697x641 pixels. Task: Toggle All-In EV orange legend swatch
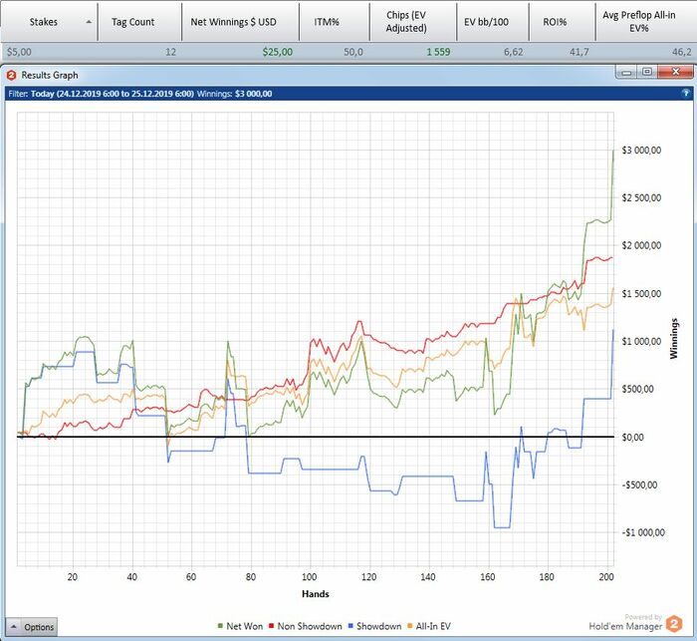pos(410,626)
